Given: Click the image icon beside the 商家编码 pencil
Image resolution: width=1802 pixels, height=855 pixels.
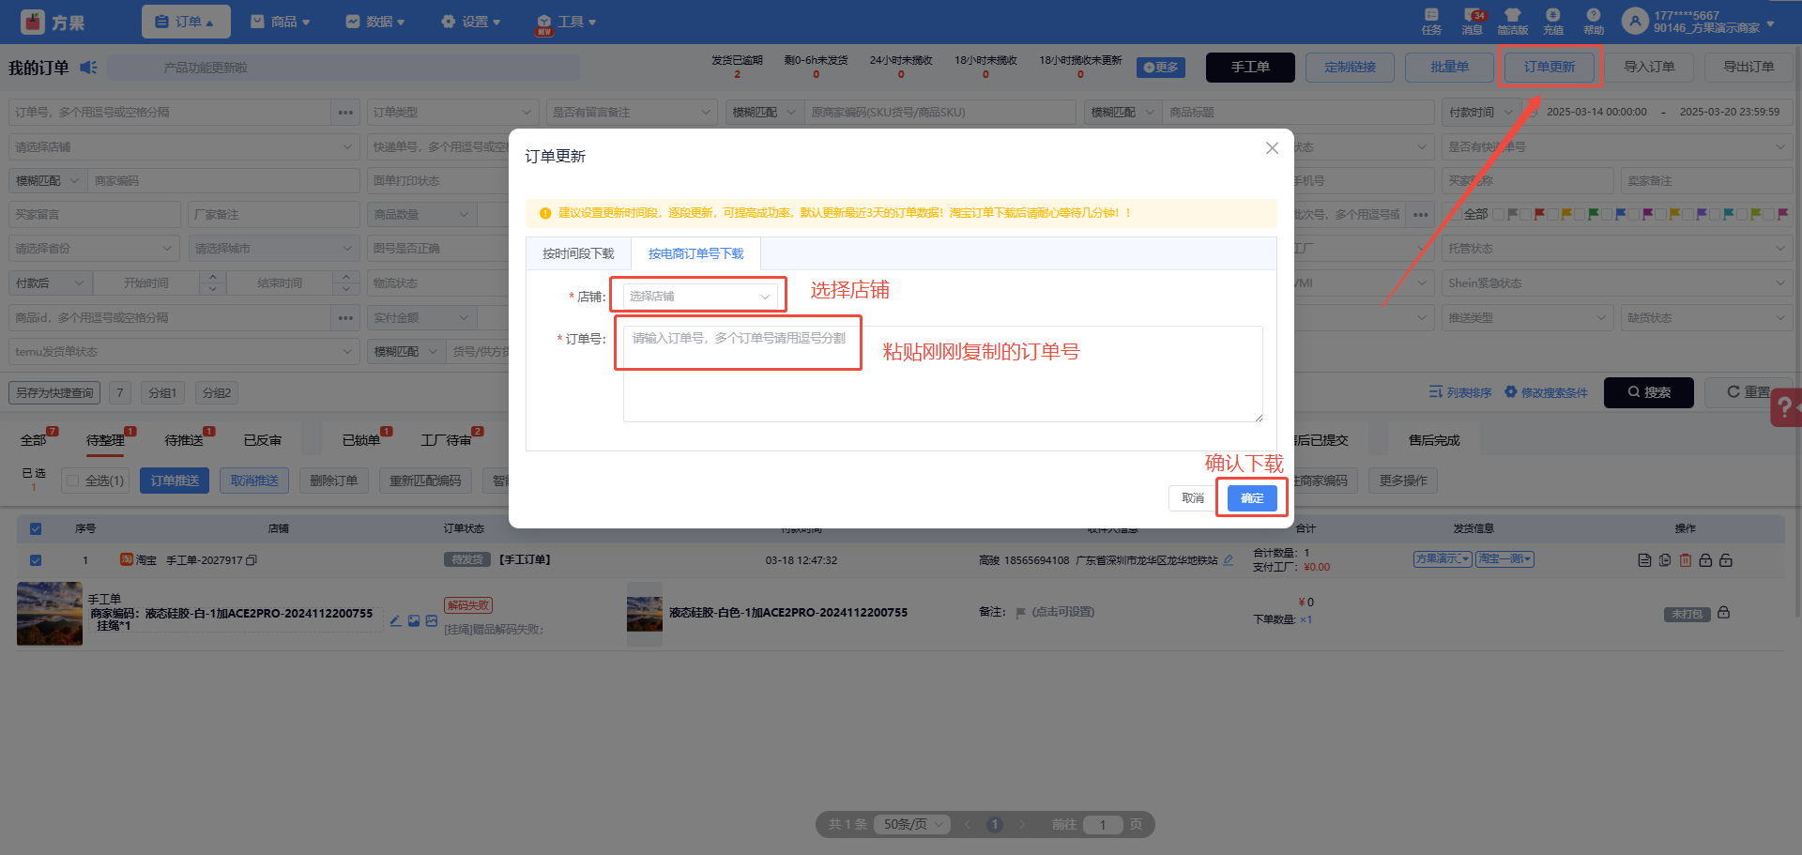Looking at the screenshot, I should 414,620.
